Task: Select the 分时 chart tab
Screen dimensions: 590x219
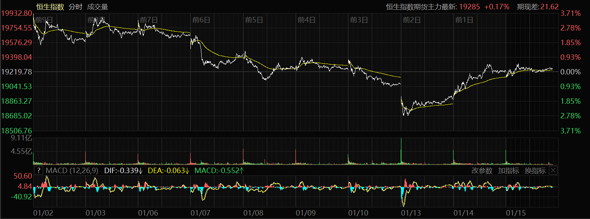Action: click(75, 7)
